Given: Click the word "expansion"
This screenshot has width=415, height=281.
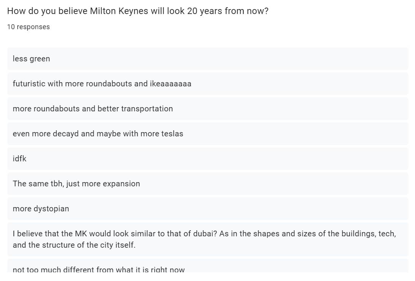Looking at the screenshot, I should [x=122, y=184].
